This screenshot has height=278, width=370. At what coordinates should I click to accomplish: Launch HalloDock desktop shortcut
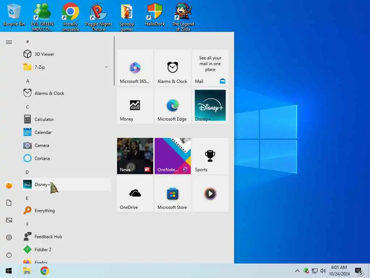pyautogui.click(x=155, y=15)
